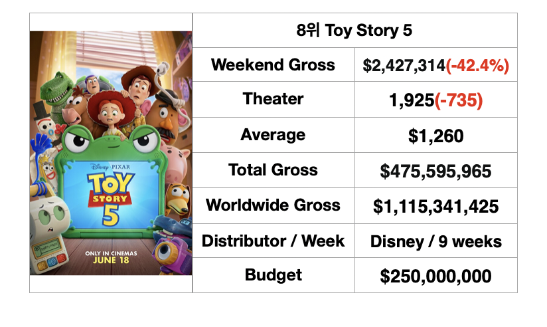Click the $1,115,341,425 worldwide gross value
This screenshot has height=327, width=547.
point(436,207)
